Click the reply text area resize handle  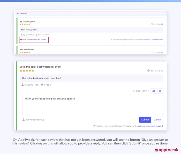pos(162,114)
